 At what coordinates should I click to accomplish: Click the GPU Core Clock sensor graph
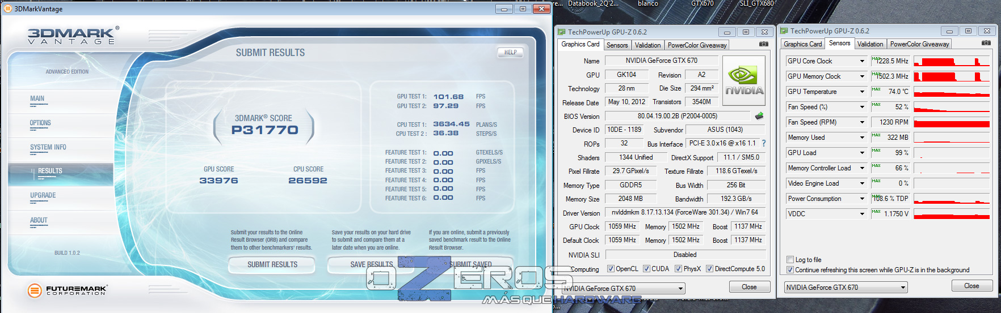pos(952,61)
